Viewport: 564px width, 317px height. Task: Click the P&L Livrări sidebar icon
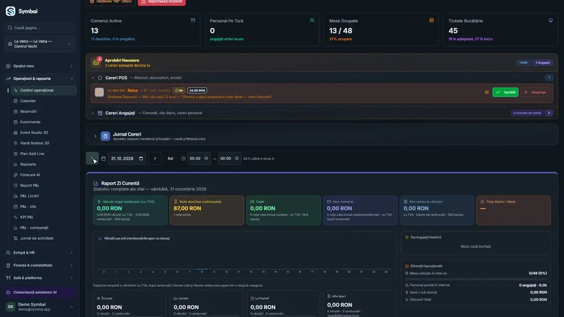pyautogui.click(x=15, y=196)
